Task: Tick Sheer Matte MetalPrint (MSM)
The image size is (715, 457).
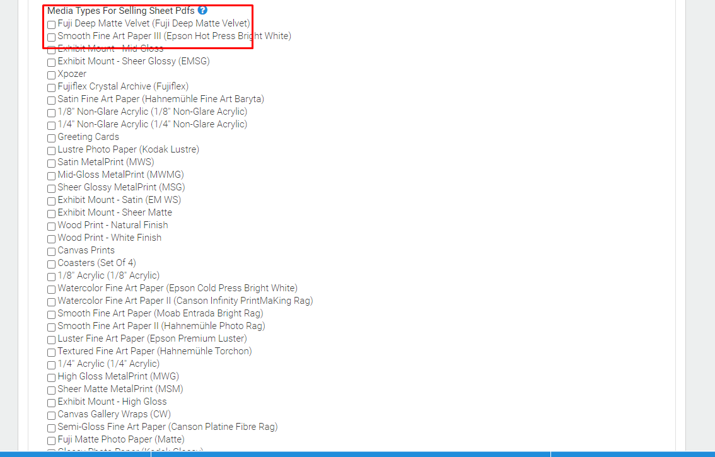Action: tap(52, 390)
